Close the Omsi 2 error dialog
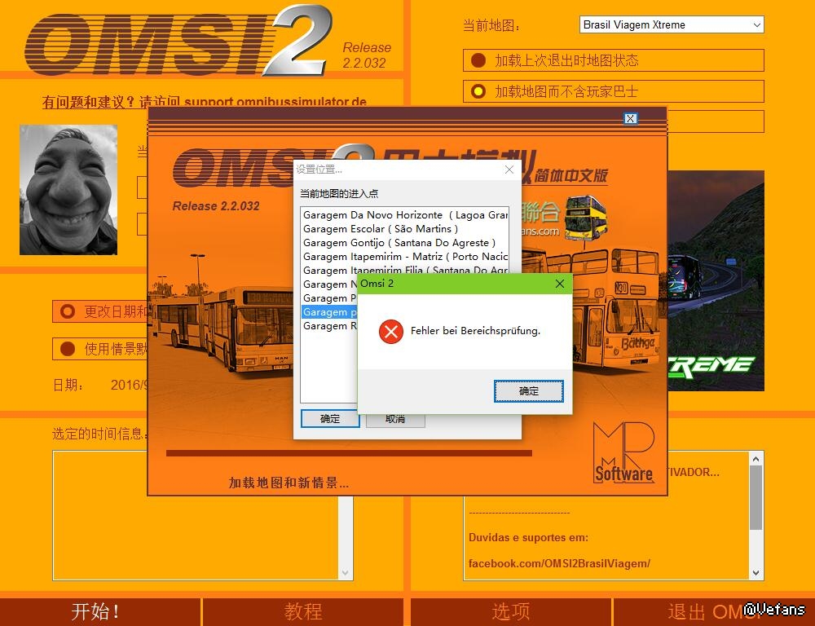This screenshot has height=626, width=815. click(x=560, y=284)
